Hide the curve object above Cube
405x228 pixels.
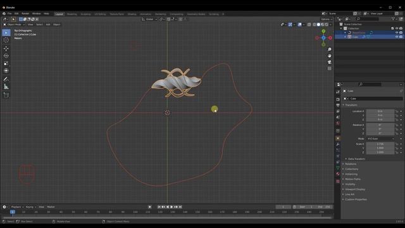coord(397,32)
